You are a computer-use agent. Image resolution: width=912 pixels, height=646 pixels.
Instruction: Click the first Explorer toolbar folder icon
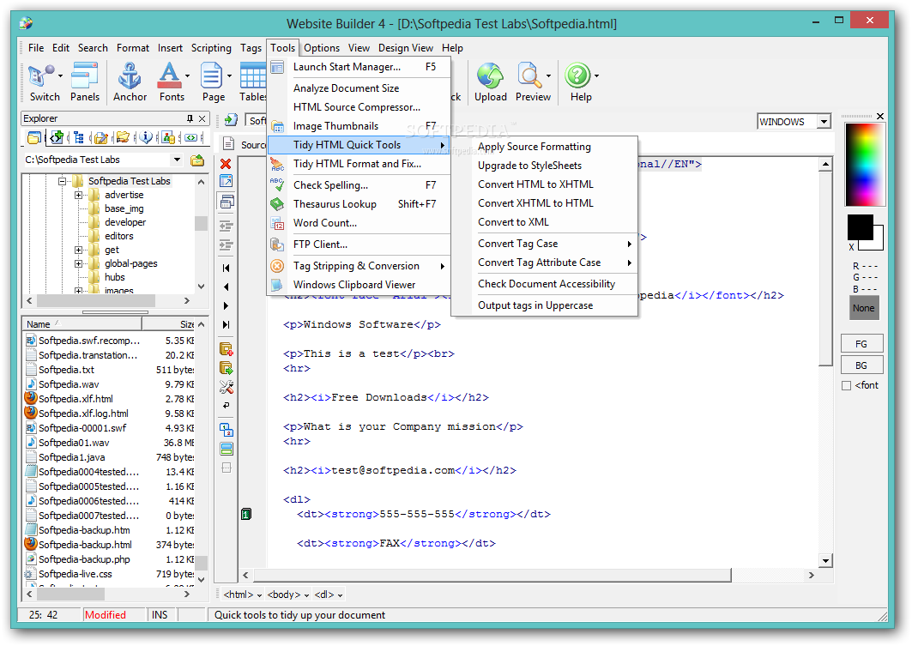[34, 137]
